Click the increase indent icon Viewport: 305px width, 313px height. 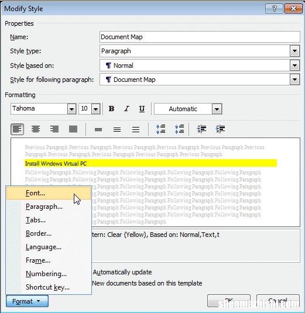click(x=220, y=129)
